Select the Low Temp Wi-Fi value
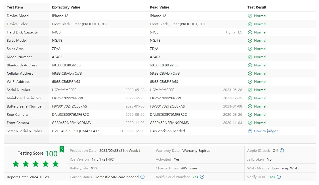The height and width of the screenshot is (185, 319). coord(286,168)
